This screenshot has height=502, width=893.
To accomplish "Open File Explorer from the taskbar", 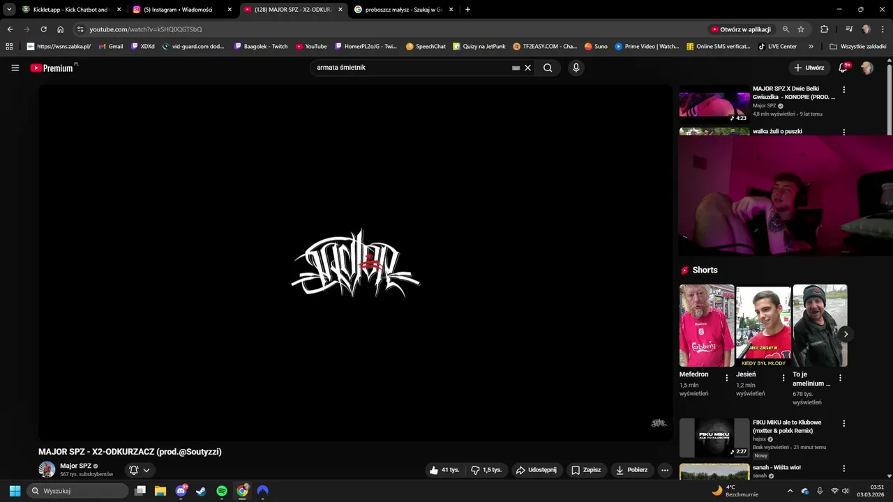I will [x=160, y=491].
